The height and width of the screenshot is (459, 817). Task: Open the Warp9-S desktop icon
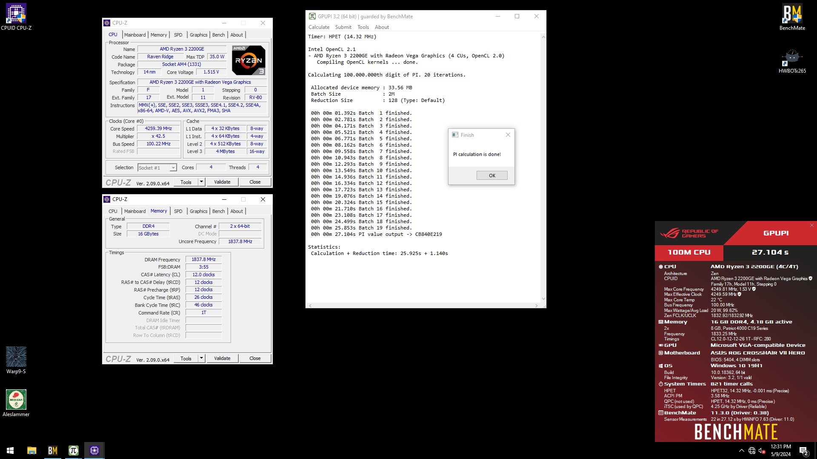(x=16, y=360)
